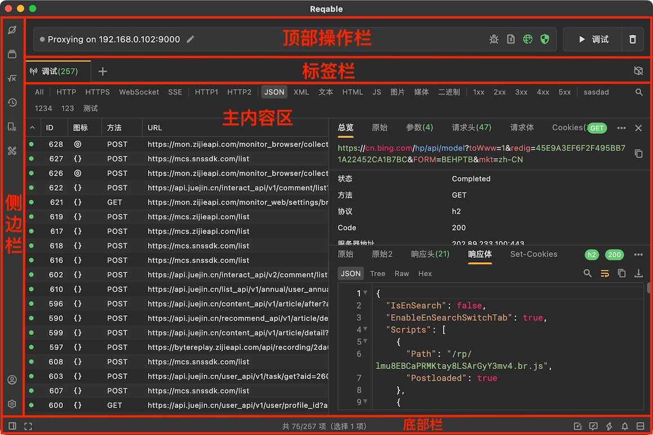Switch to the 响应头(21) tab
The width and height of the screenshot is (653, 435).
pos(430,254)
